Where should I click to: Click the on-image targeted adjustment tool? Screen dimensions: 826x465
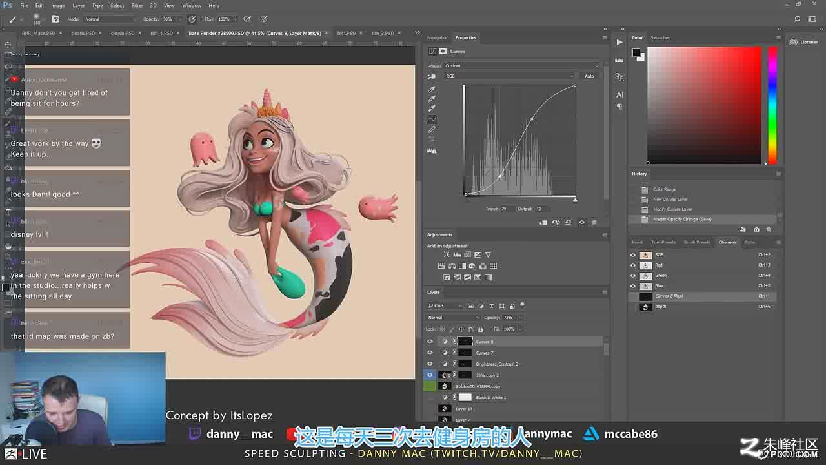[x=432, y=76]
